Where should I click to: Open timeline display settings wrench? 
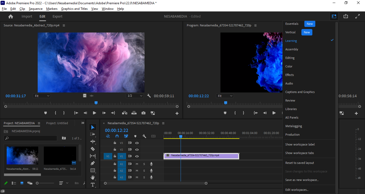[144, 136]
